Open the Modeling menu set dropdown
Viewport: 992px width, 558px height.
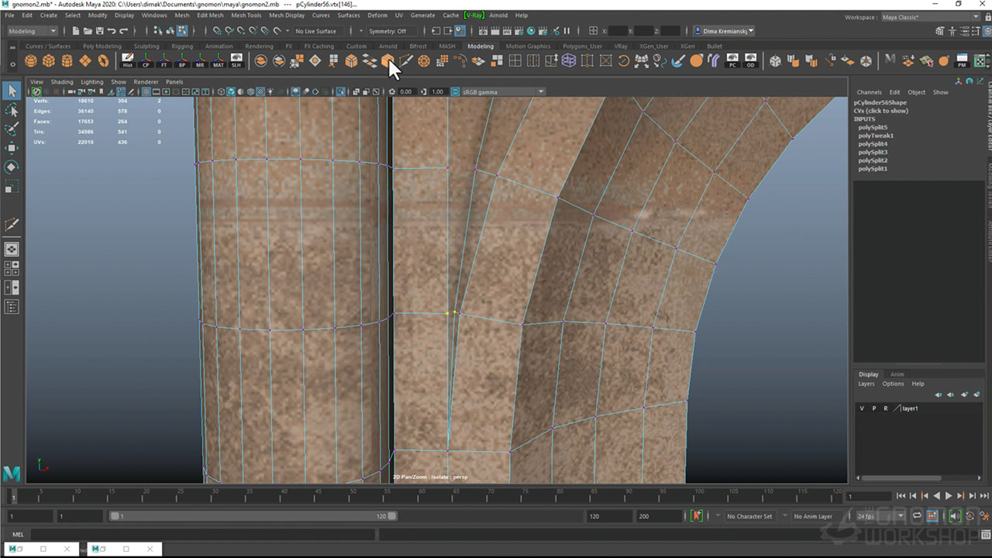(x=32, y=31)
